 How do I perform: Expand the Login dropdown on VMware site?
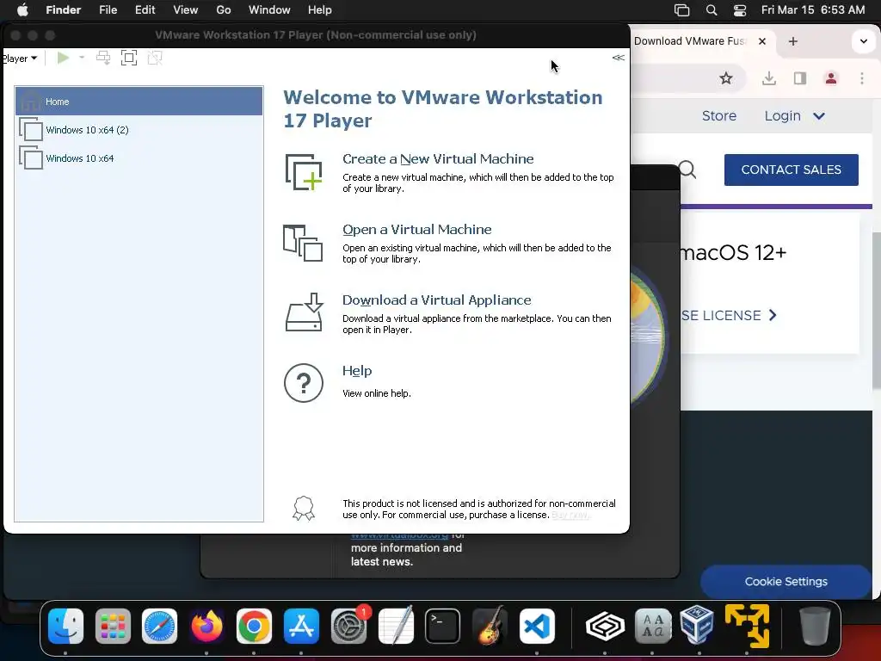click(794, 116)
